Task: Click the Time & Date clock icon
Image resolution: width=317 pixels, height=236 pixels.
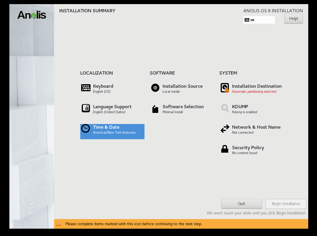Action: pyautogui.click(x=86, y=129)
